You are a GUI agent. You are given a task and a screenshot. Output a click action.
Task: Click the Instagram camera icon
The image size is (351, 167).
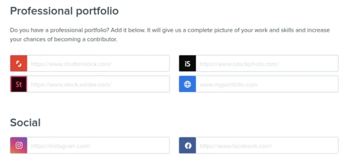pos(19,145)
